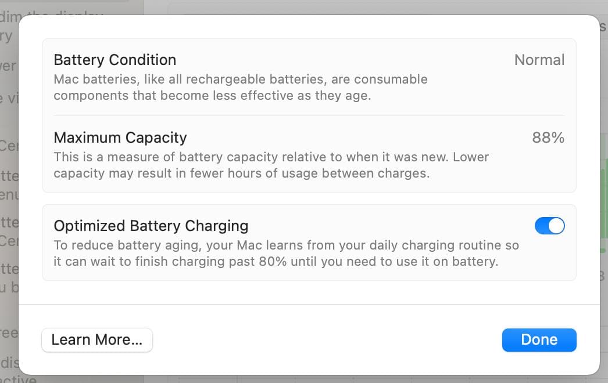Select the Normal battery condition status

pyautogui.click(x=539, y=60)
